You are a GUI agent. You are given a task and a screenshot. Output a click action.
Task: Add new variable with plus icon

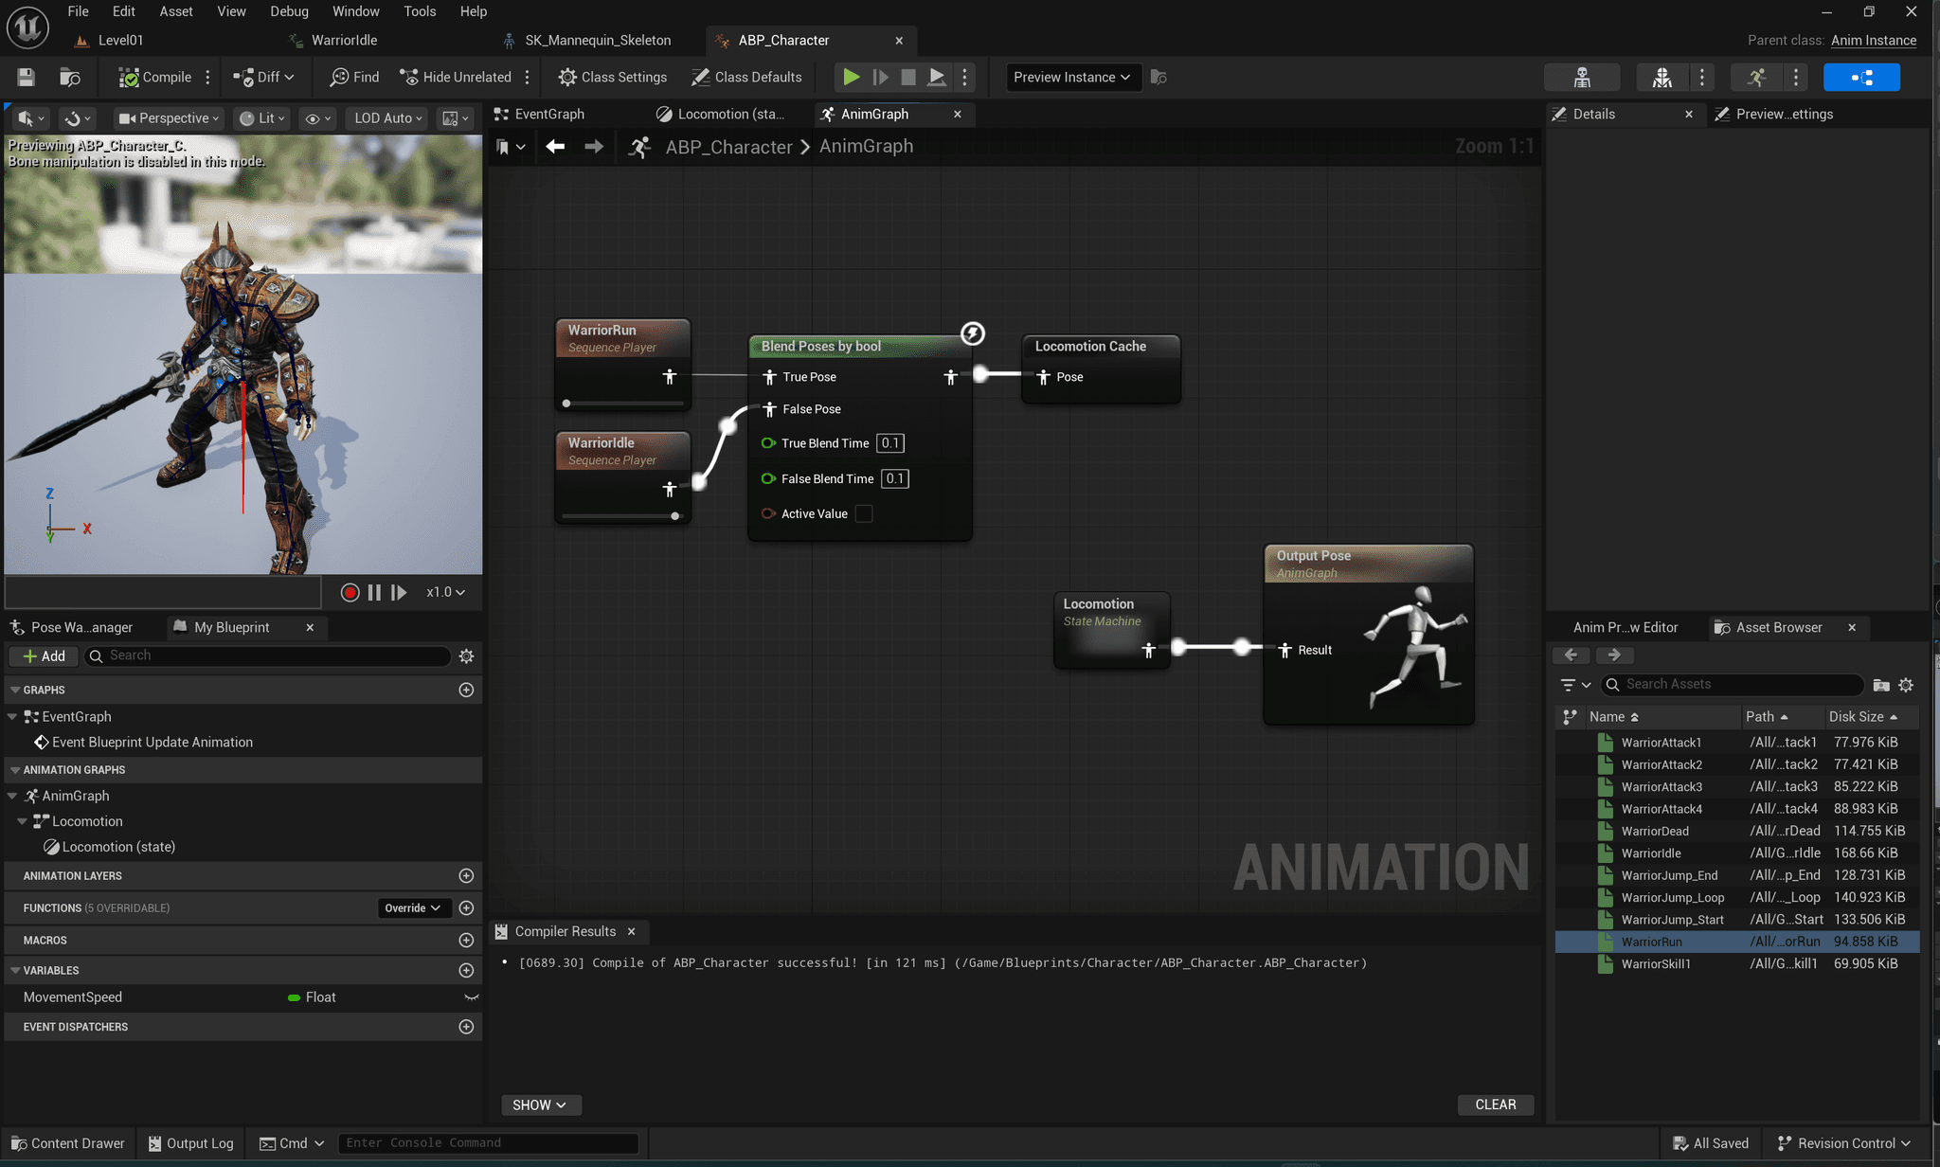coord(466,970)
